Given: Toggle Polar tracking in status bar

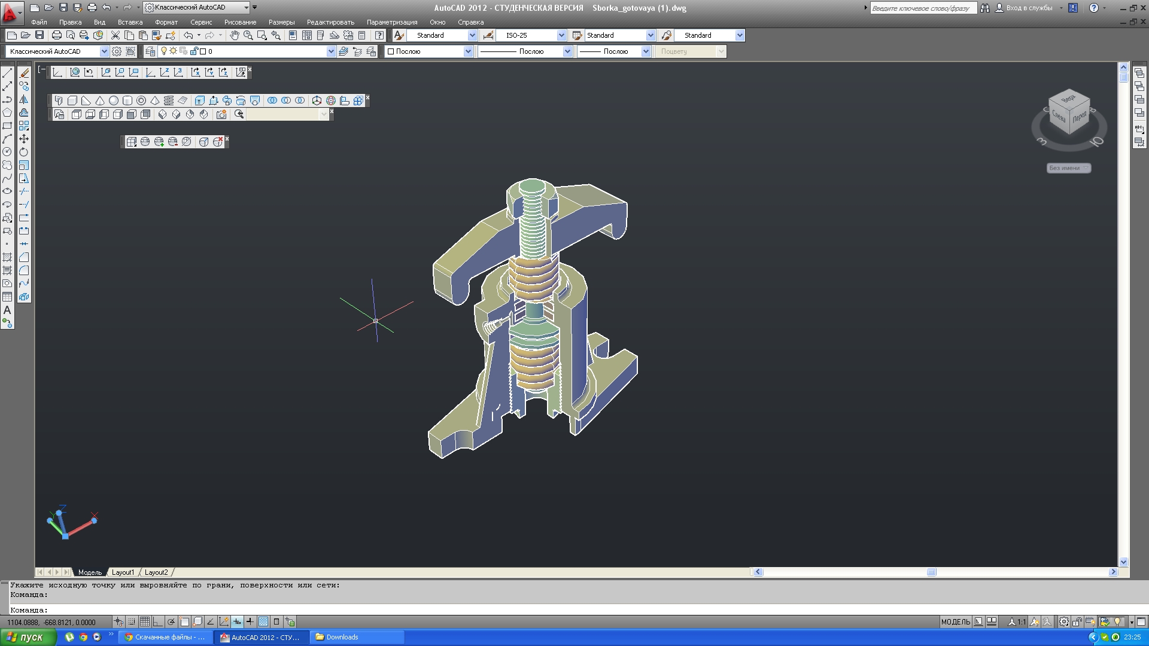Looking at the screenshot, I should click(171, 622).
